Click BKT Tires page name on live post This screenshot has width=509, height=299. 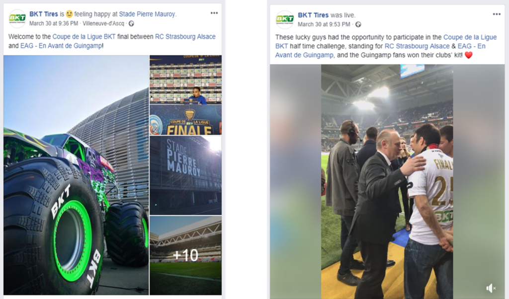click(313, 15)
